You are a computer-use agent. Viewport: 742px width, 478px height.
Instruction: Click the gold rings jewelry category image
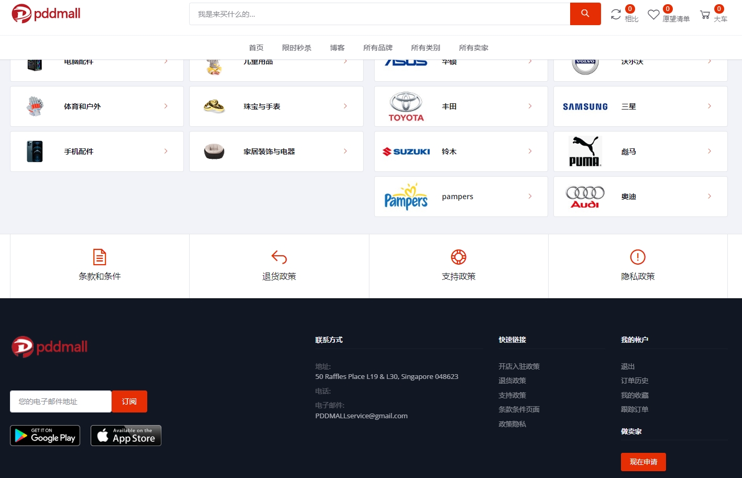tap(214, 106)
